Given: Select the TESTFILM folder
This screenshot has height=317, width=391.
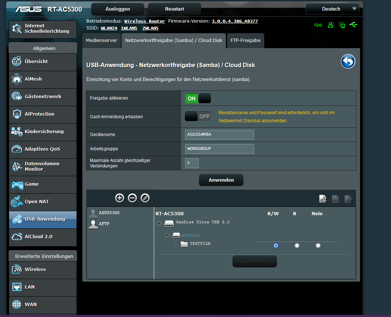Looking at the screenshot, I should [x=200, y=244].
